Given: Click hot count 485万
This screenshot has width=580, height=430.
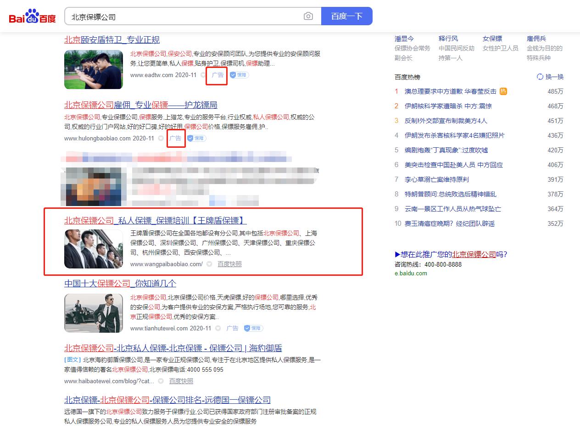Looking at the screenshot, I should point(555,91).
